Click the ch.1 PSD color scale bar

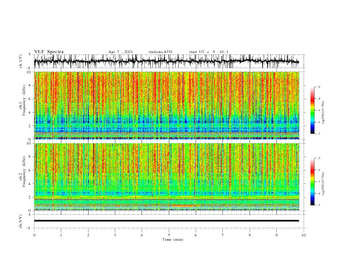pyautogui.click(x=312, y=110)
